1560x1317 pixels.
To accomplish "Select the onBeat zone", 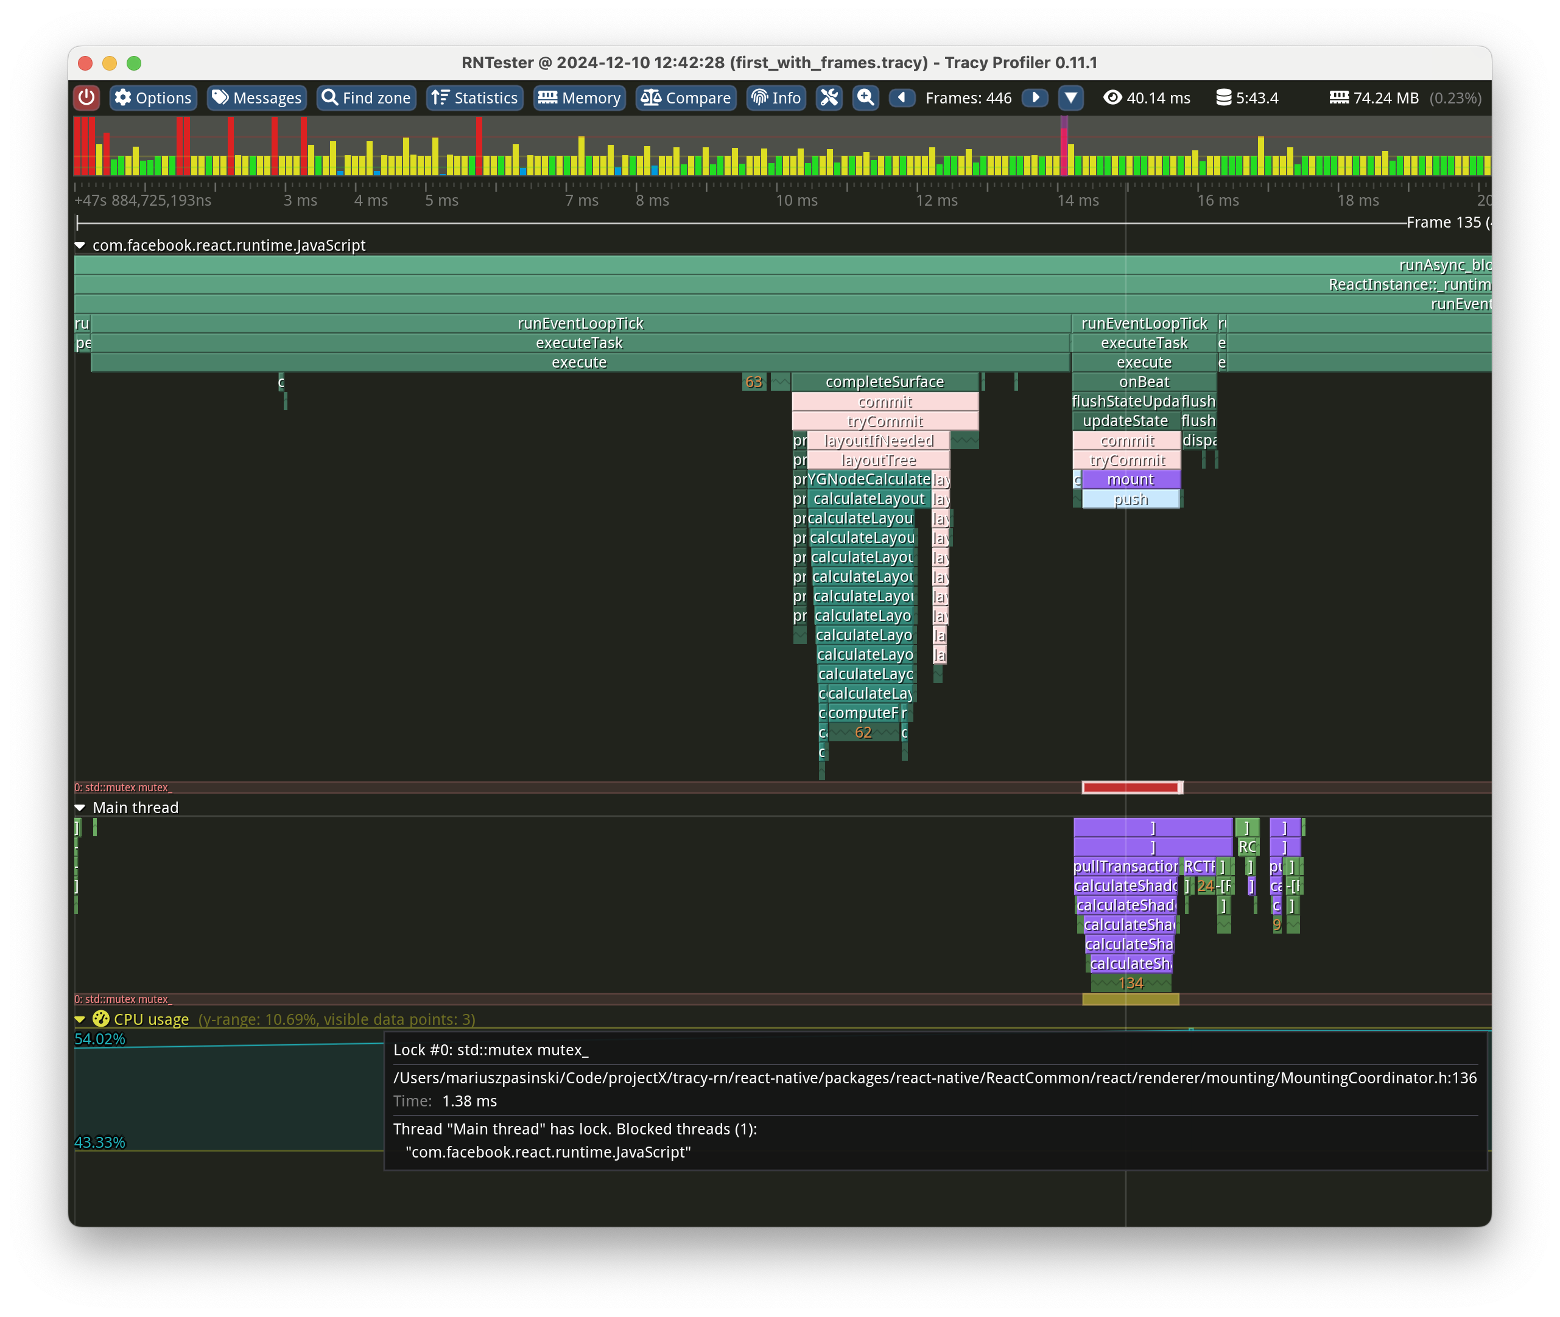I will (x=1144, y=382).
